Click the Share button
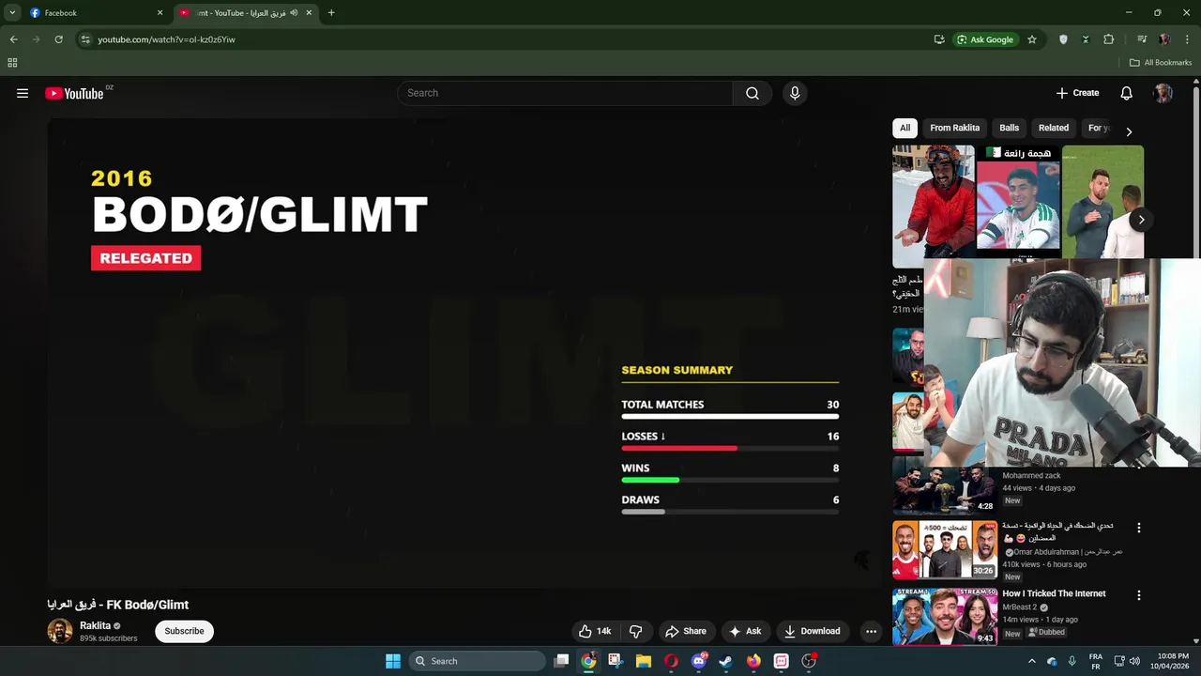The width and height of the screenshot is (1201, 676). 685,631
